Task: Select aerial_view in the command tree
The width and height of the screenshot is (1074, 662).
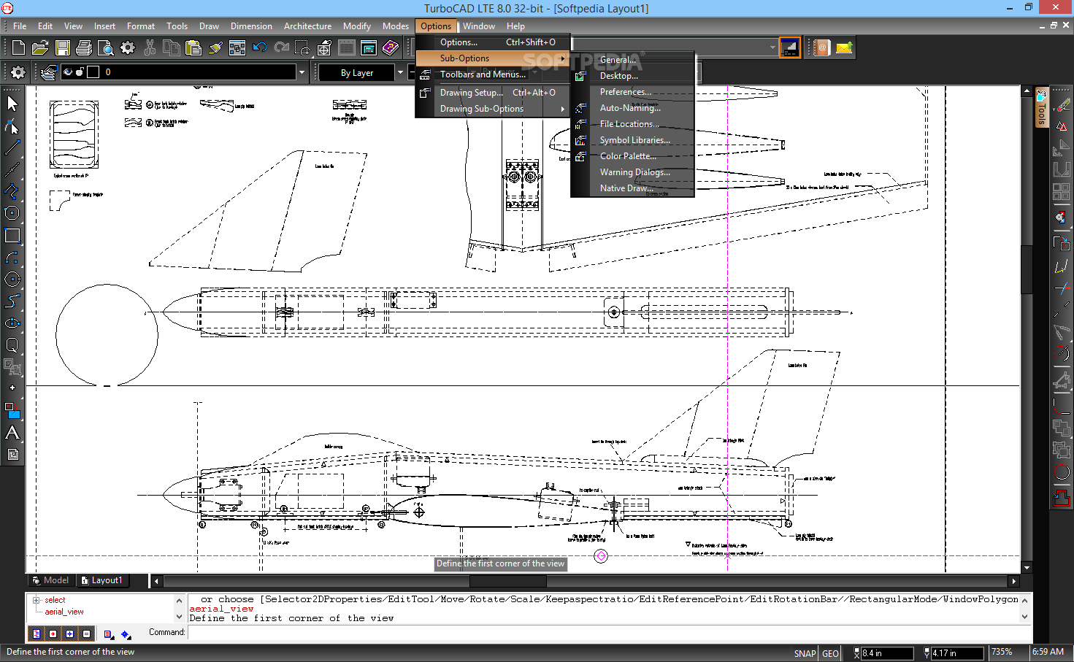Action: coord(64,612)
